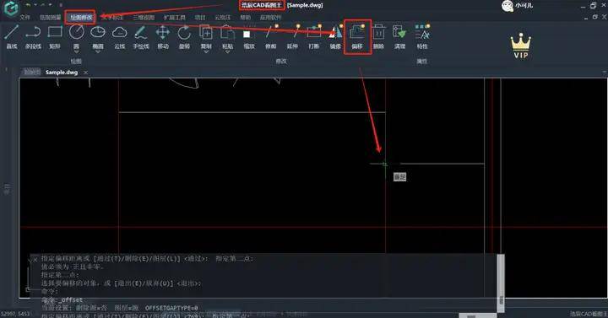Screen dimensions: 608x318
Task: Switch to the 文字标注 ribbon tab
Action: (x=113, y=18)
